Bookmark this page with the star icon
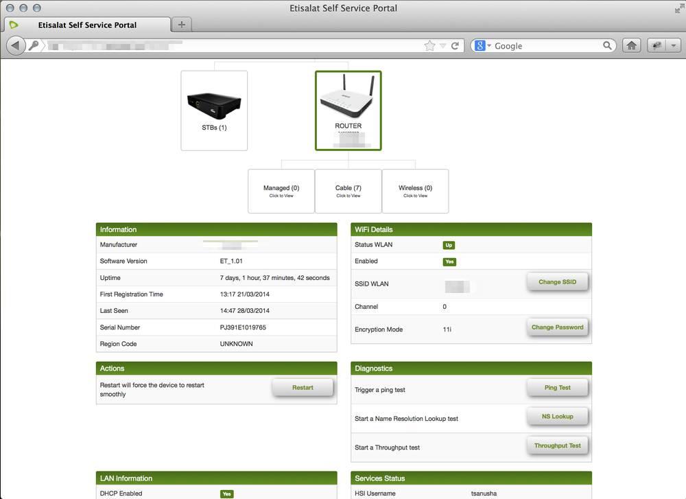The height and width of the screenshot is (499, 686). pyautogui.click(x=429, y=45)
